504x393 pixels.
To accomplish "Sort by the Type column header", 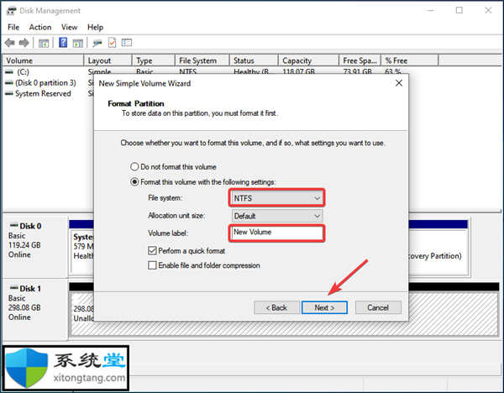I will point(154,60).
